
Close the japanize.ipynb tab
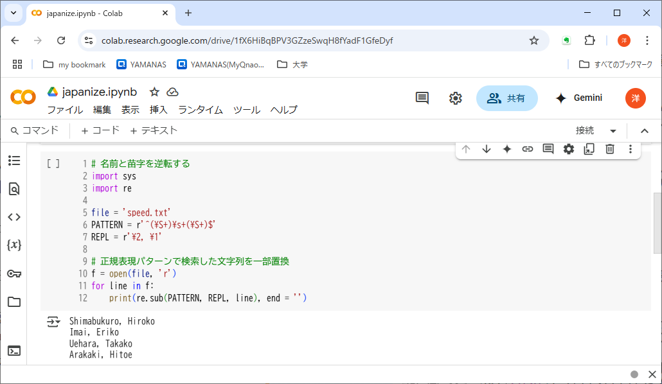click(165, 13)
